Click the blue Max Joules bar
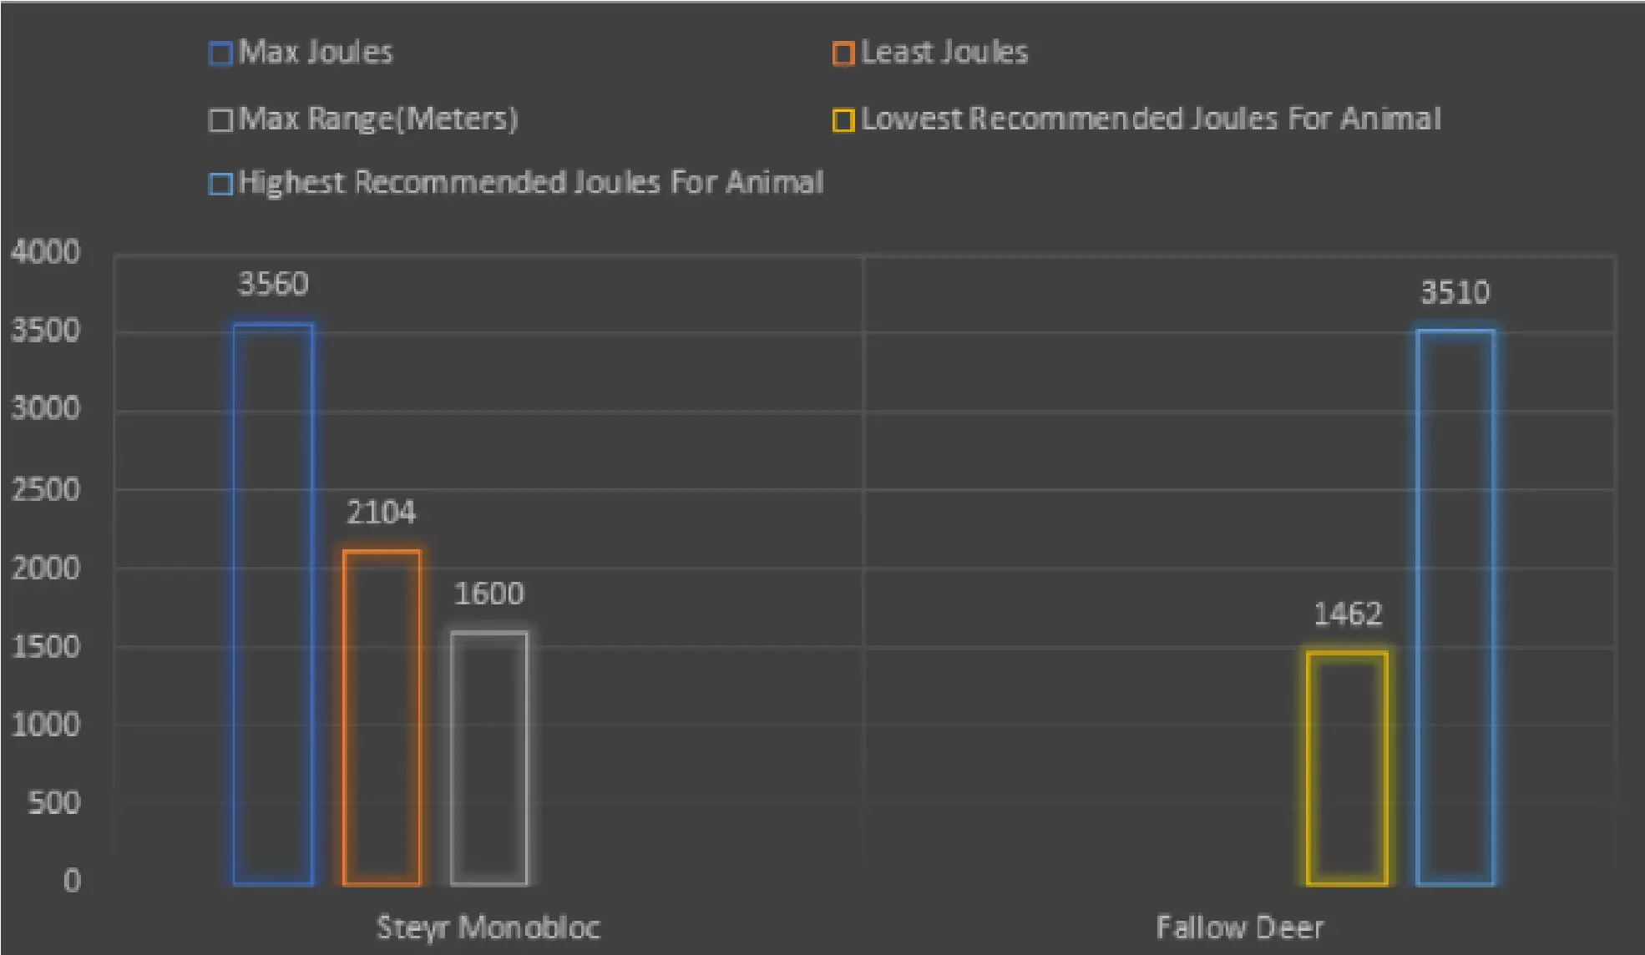1645x955 pixels. (x=273, y=604)
